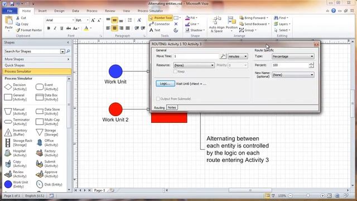
Task: Click Send Backward
Action: pos(254,24)
